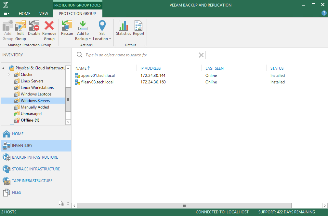Open the main application menu button

[x=7, y=13]
